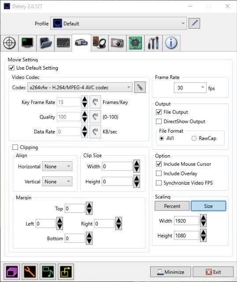
Task: Click the Right margin input field
Action: [104, 223]
